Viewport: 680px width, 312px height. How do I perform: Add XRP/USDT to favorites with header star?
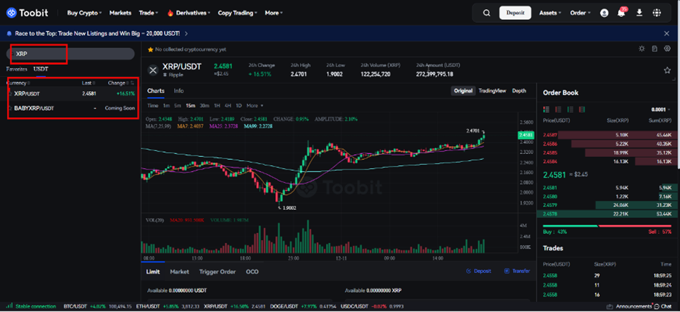click(667, 70)
